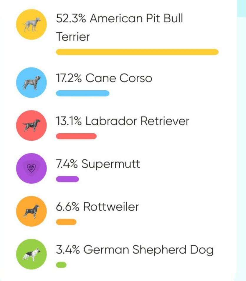Click the yellow Pit Bull Terrier percentage bar
The image size is (246, 281).
137,52
